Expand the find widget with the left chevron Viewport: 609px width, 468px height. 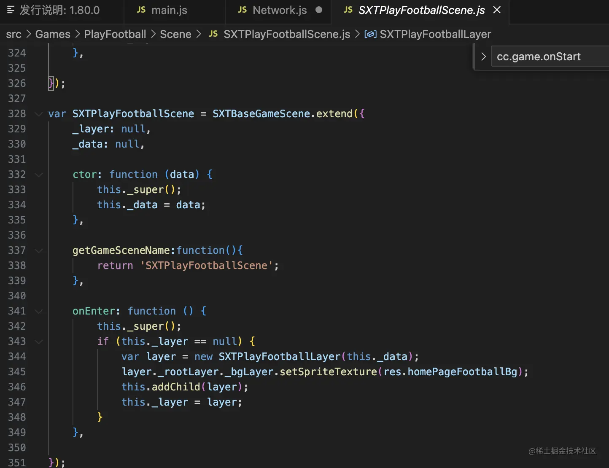(x=483, y=56)
